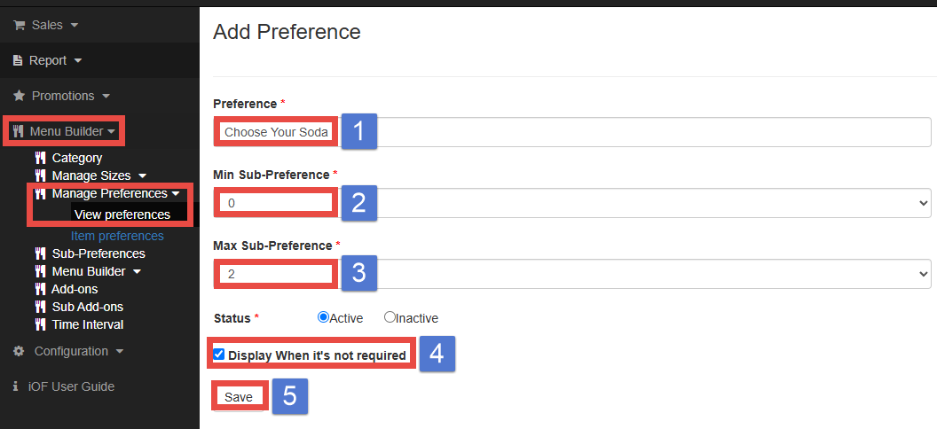This screenshot has height=429, width=937.
Task: Go to Sub-Preferences in sidebar
Action: [x=98, y=253]
